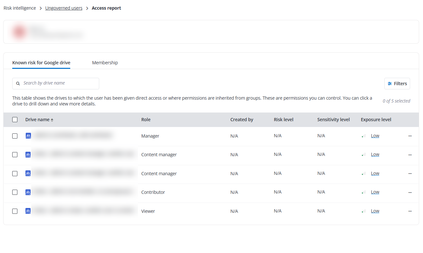Image resolution: width=423 pixels, height=253 pixels.
Task: Click Low exposure link in Manager row
Action: (375, 136)
